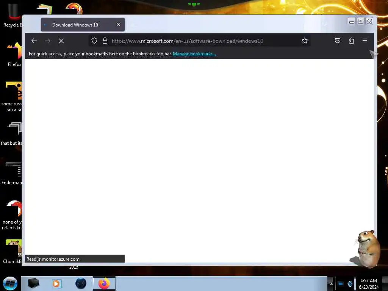Open the Firefox hamburger menu
Viewport: 388px width, 291px height.
click(x=365, y=41)
